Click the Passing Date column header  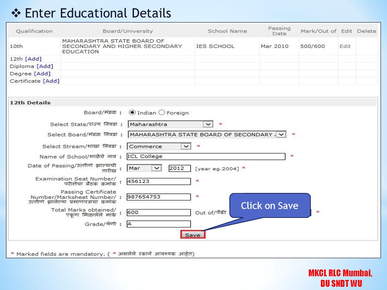click(x=279, y=31)
